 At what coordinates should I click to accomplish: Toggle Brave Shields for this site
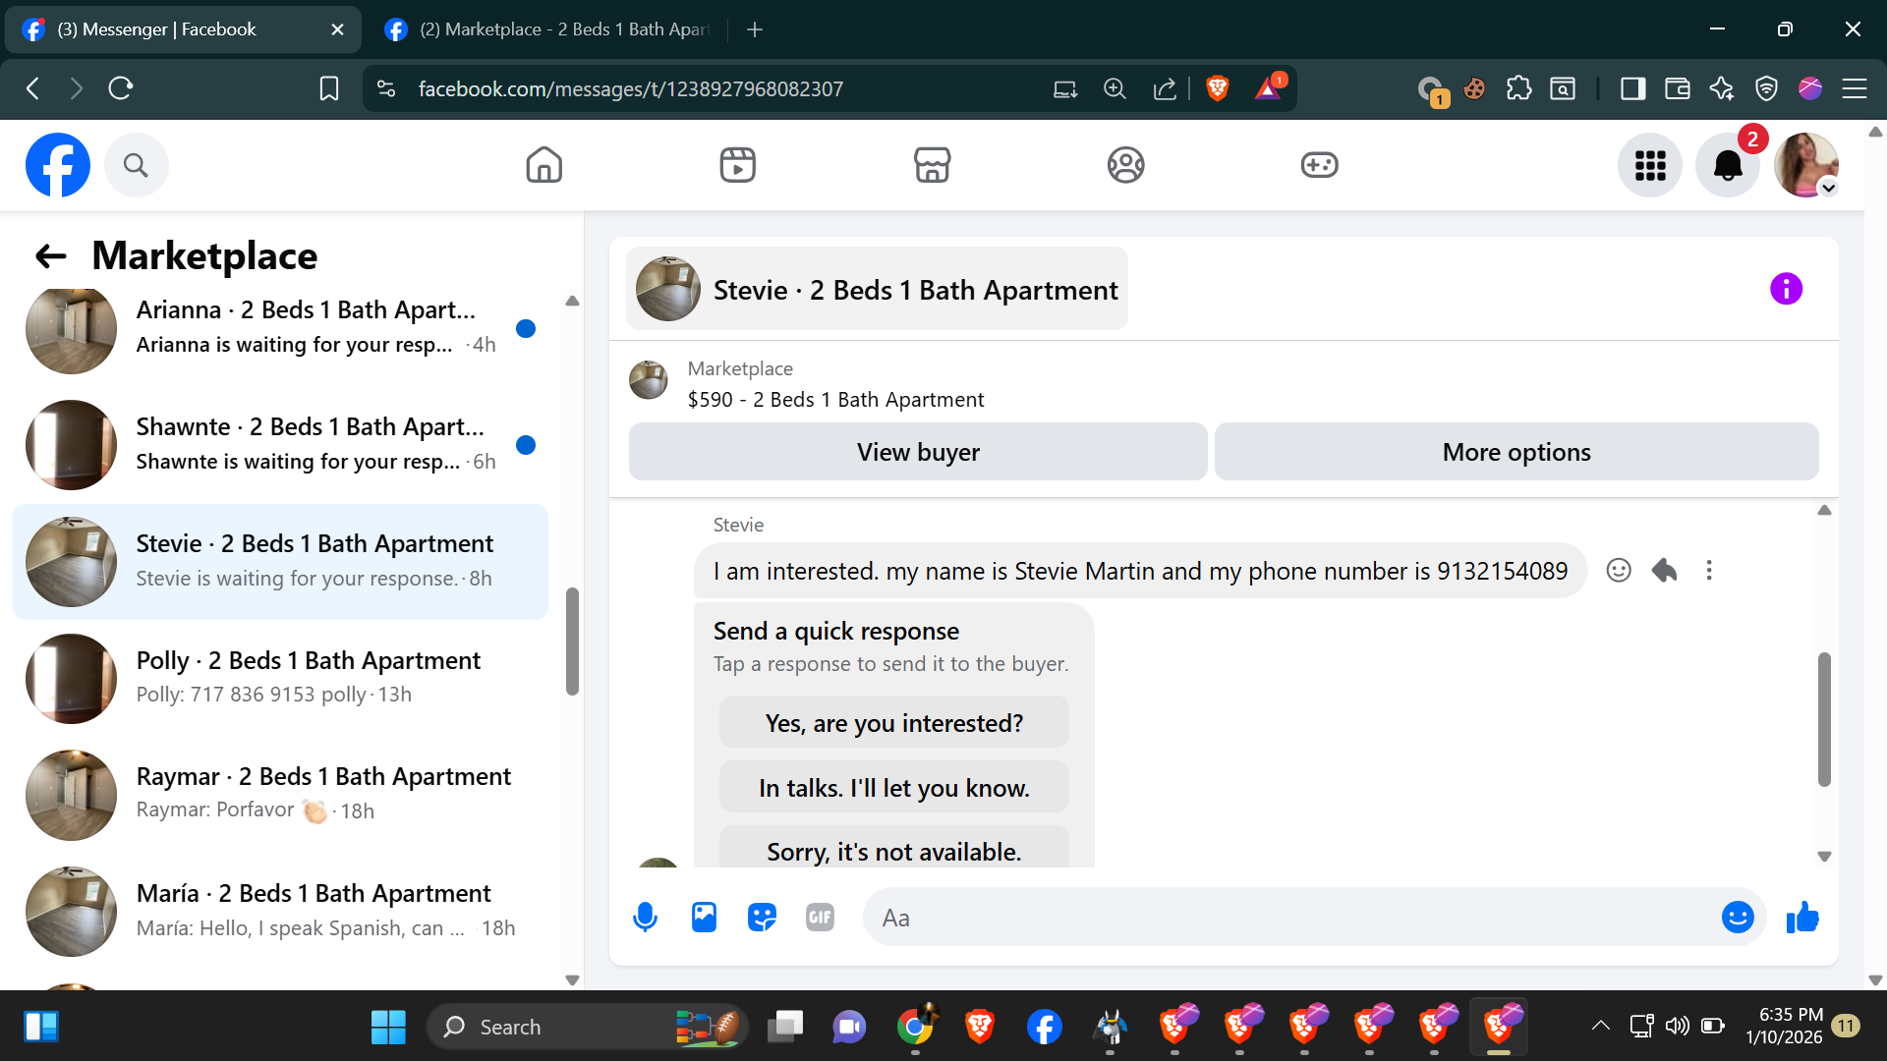[x=1217, y=88]
